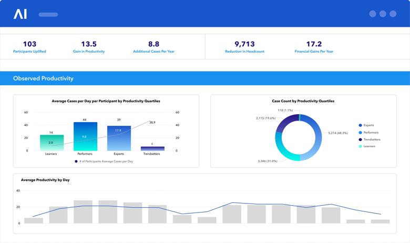The height and width of the screenshot is (243, 410).
Task: Select the Additional Cases Per Year metric
Action: coord(153,52)
